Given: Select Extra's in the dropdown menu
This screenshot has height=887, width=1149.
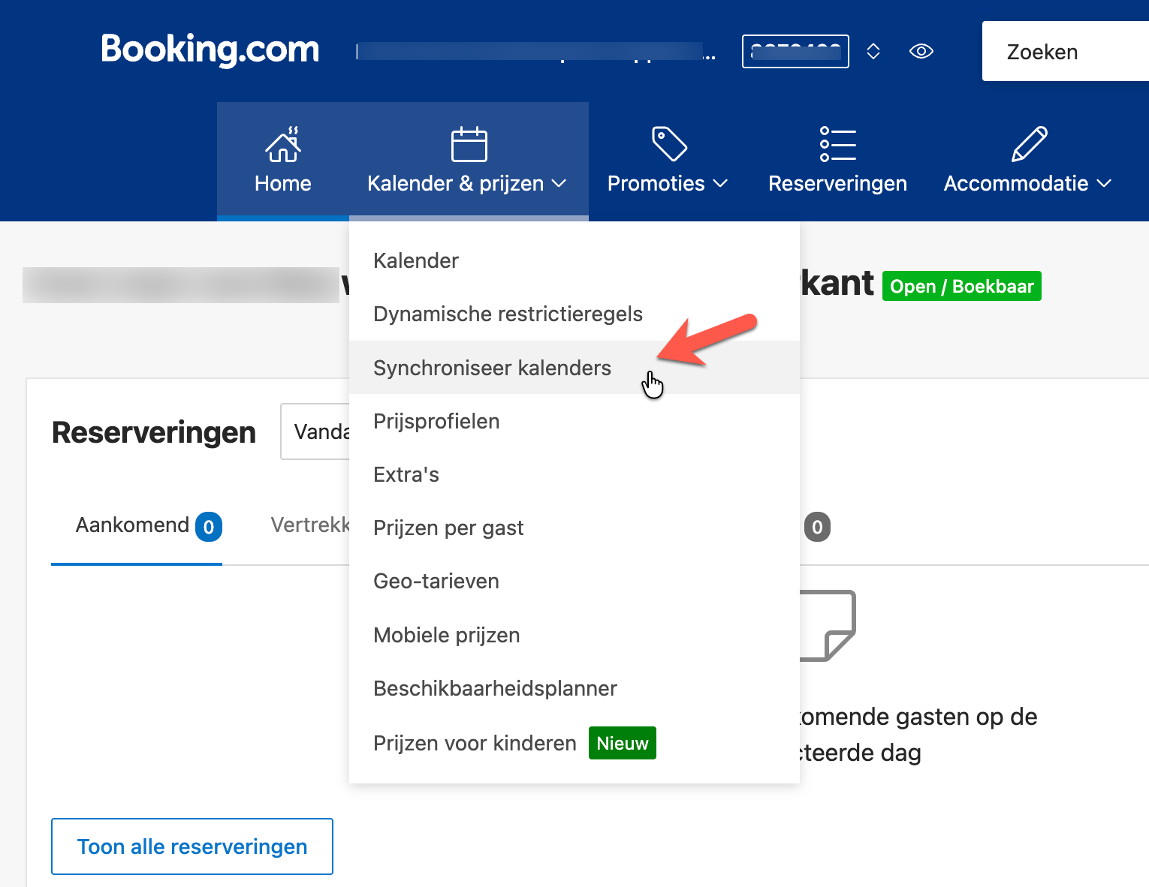Looking at the screenshot, I should point(574,474).
